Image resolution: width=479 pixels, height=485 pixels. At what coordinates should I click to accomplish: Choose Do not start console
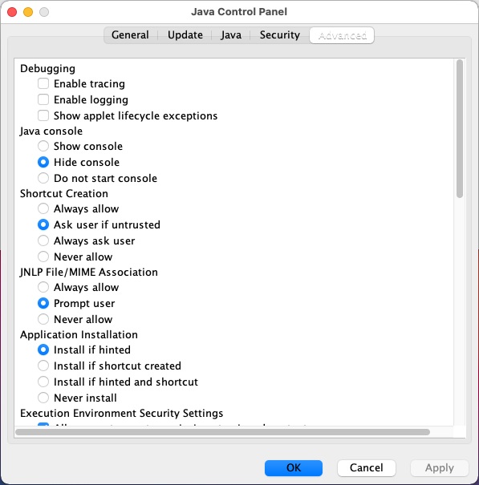(43, 178)
